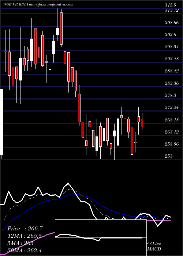This screenshot has height=256, width=183.
Task: Click the 293.48 price axis label
Action: pos(172,59)
